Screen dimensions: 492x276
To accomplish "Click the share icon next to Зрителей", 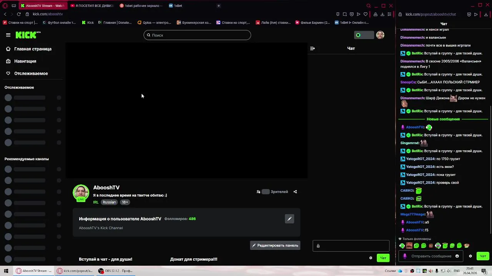I will [x=295, y=192].
